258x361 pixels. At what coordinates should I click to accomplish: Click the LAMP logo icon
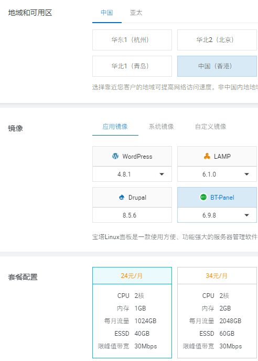[207, 156]
